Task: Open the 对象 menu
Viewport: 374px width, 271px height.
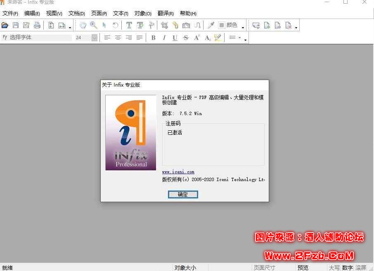Action: (x=143, y=13)
